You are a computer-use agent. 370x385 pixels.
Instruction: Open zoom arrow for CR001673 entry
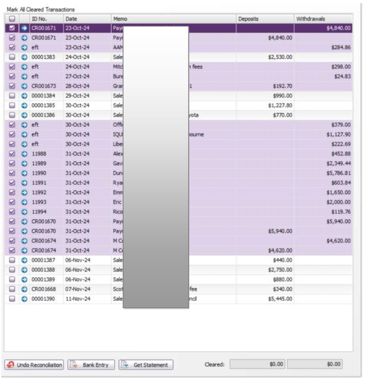(x=24, y=86)
